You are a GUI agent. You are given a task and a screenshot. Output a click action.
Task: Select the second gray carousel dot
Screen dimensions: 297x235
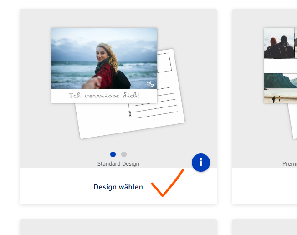124,154
